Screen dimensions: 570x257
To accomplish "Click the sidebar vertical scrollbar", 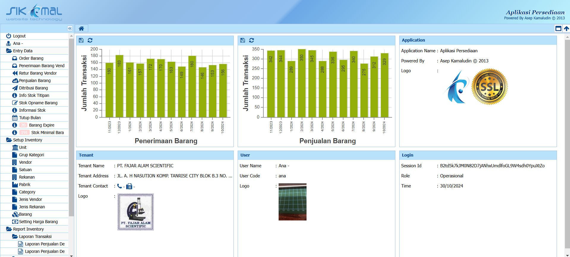I will pyautogui.click(x=71, y=127).
